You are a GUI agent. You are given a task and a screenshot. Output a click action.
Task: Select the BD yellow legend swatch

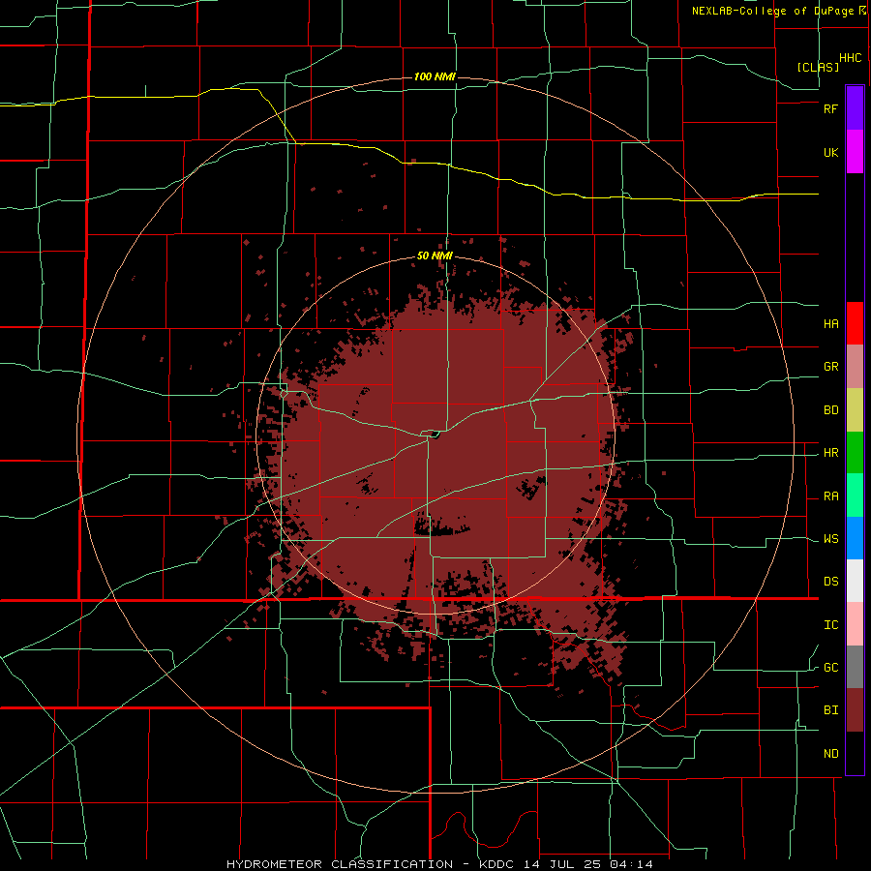coord(855,410)
